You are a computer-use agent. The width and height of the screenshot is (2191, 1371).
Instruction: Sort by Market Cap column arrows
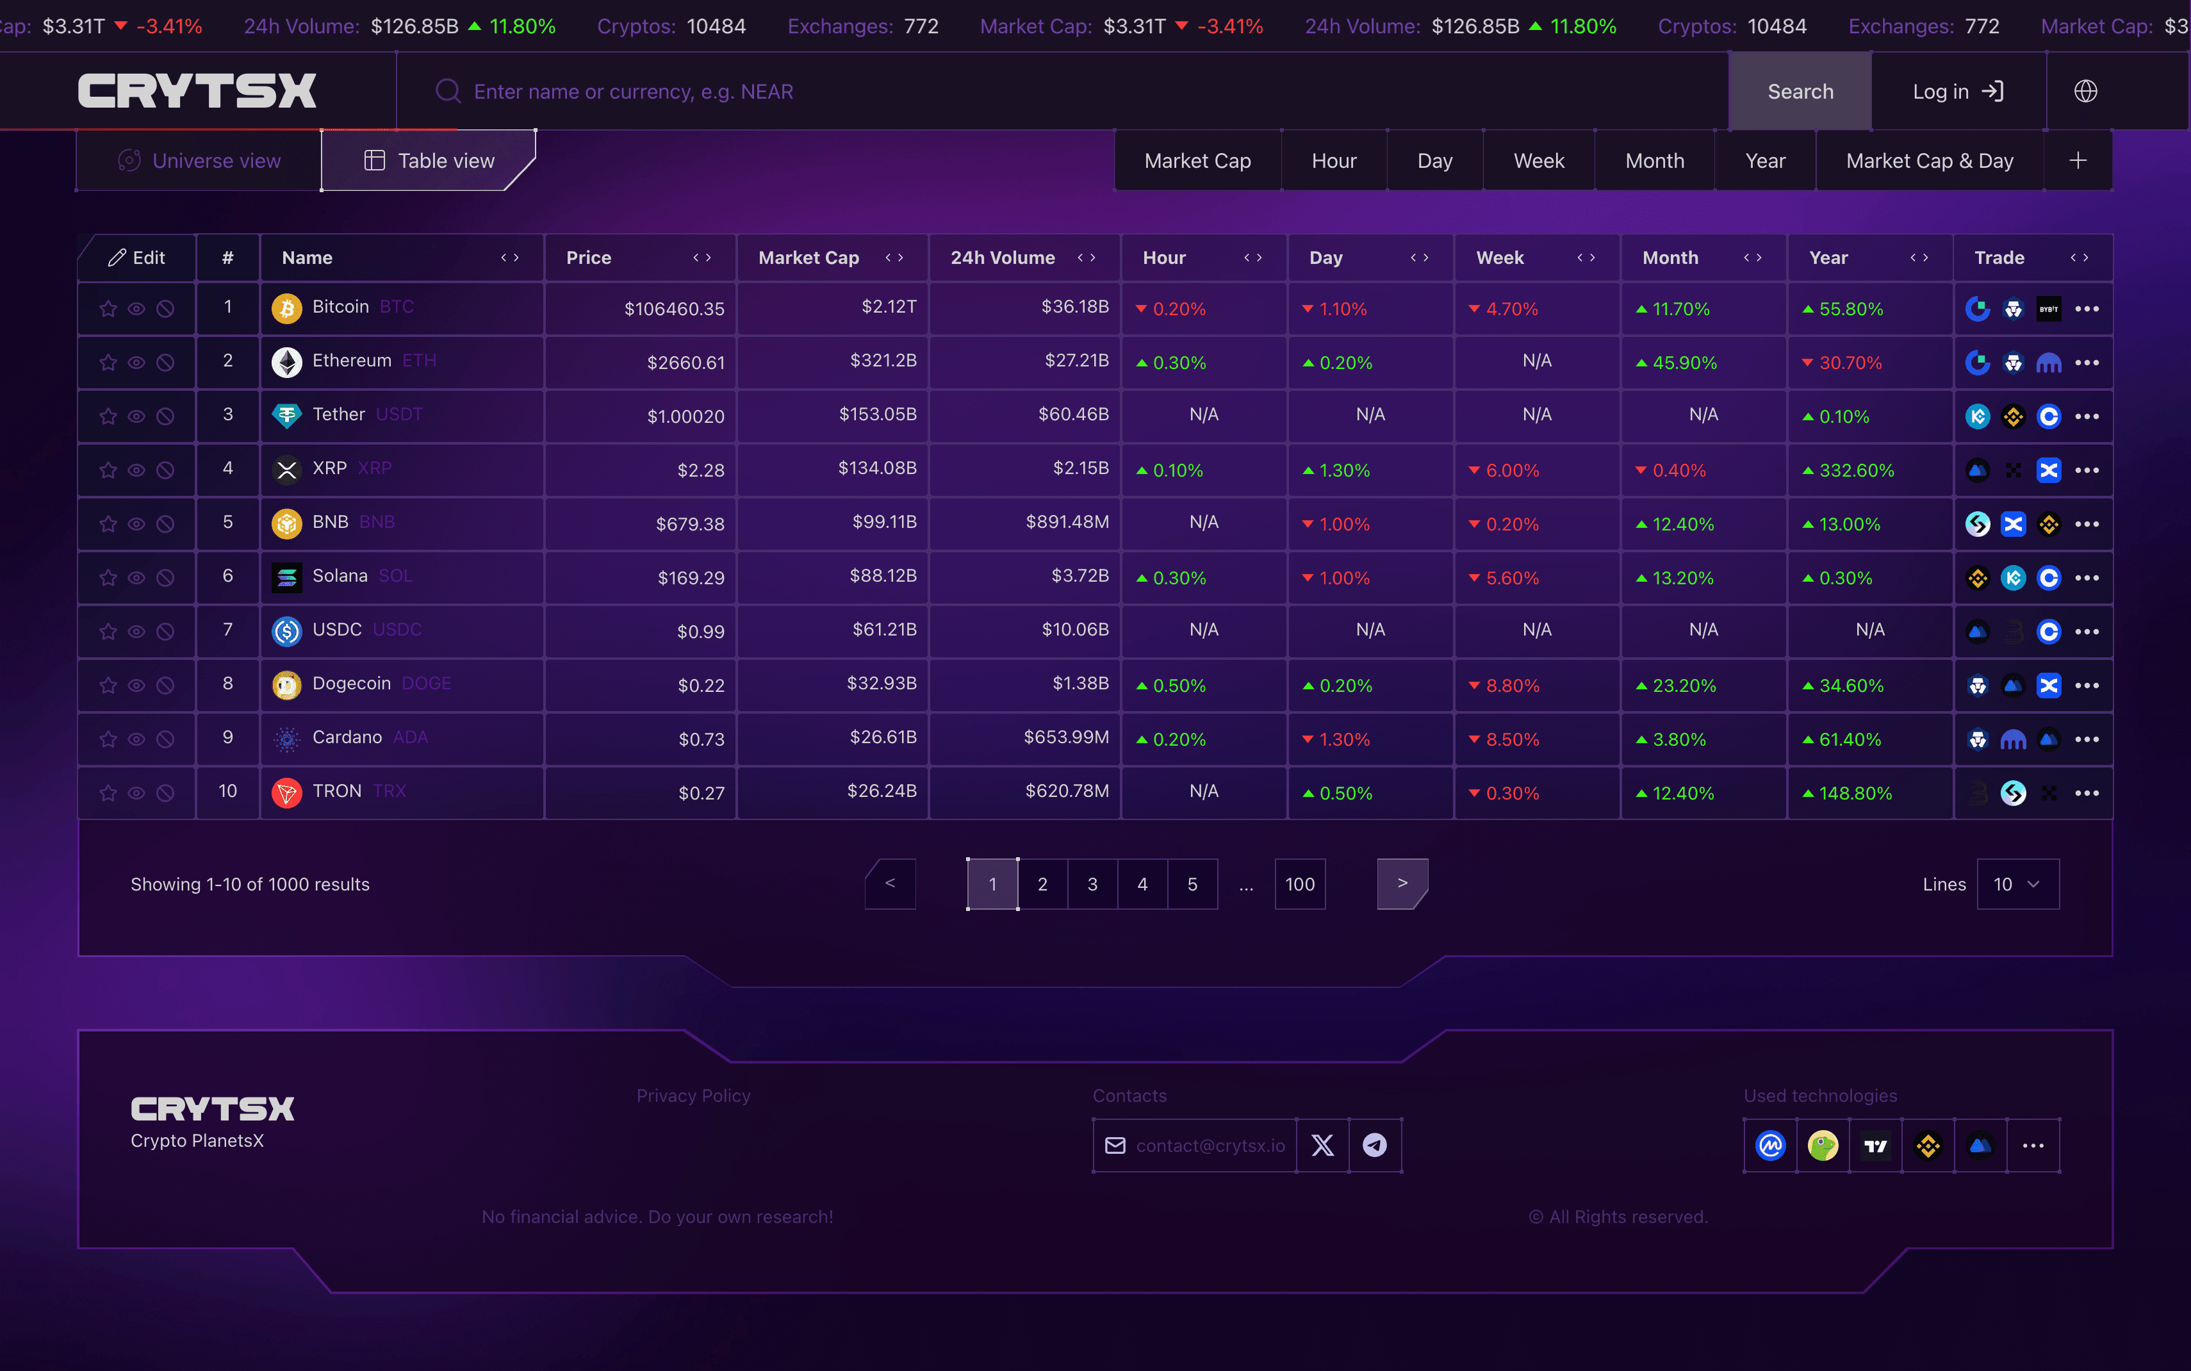[895, 258]
